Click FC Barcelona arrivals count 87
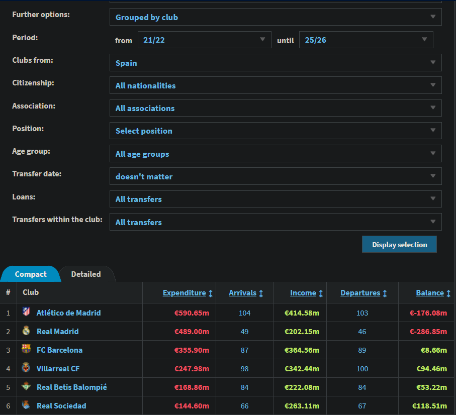The width and height of the screenshot is (456, 415). [x=244, y=350]
